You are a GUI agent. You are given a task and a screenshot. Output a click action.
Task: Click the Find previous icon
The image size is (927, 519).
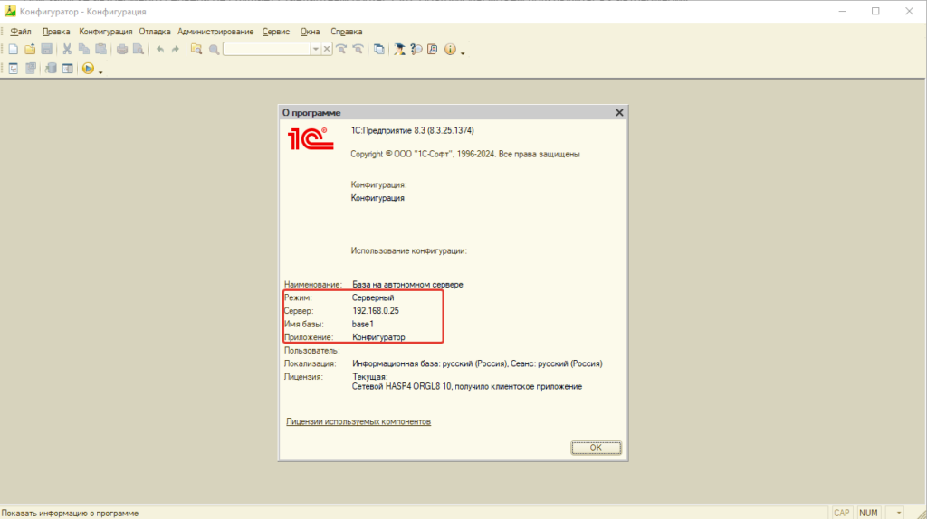(x=358, y=50)
